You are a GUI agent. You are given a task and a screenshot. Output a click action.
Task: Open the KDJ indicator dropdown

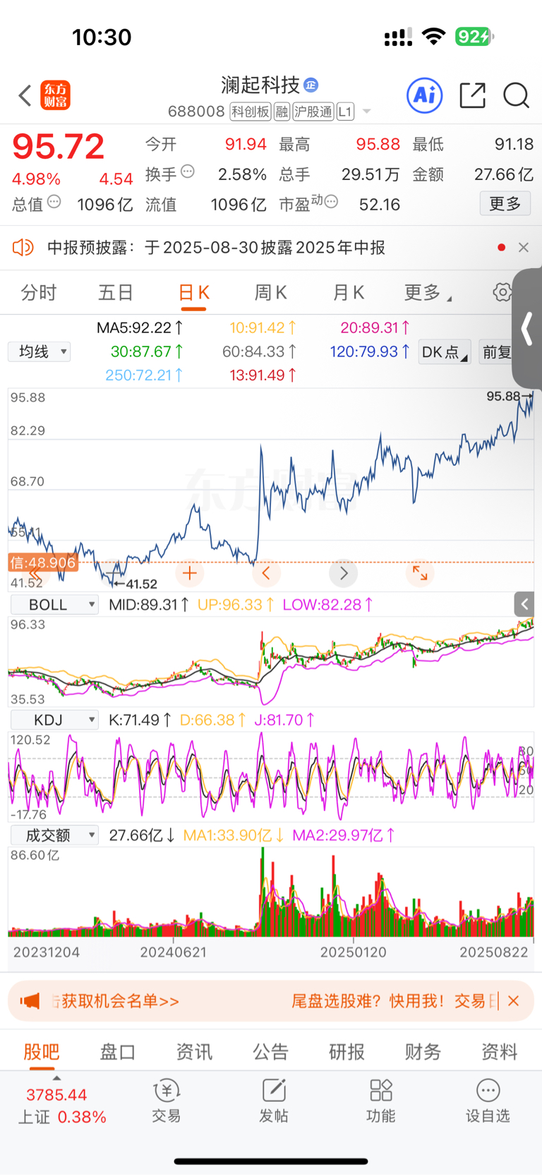click(54, 720)
